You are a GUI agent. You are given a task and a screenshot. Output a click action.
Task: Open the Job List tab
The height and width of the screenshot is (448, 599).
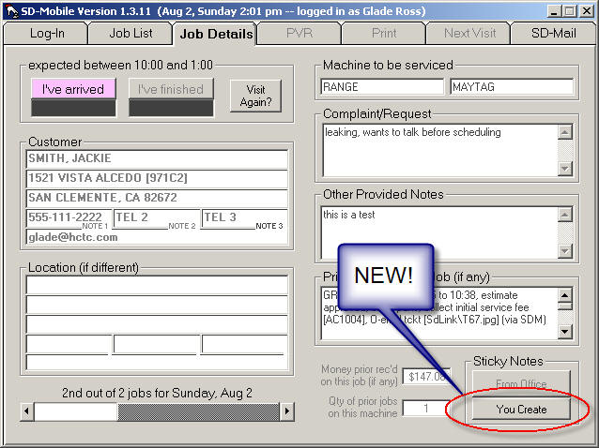point(129,33)
